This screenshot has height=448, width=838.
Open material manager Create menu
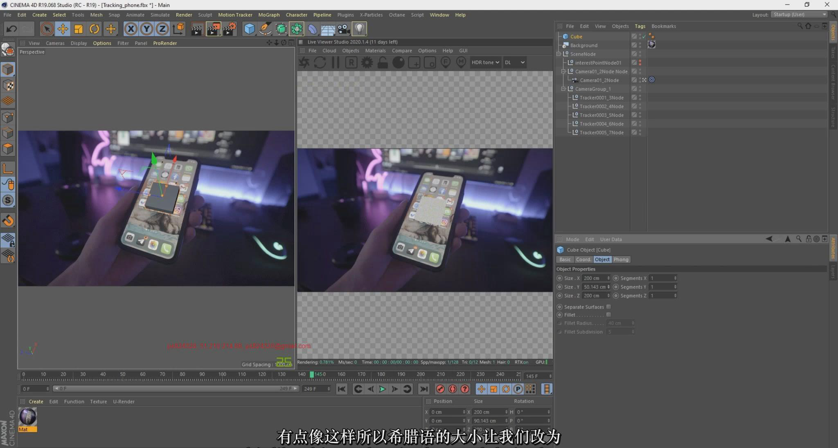click(36, 402)
